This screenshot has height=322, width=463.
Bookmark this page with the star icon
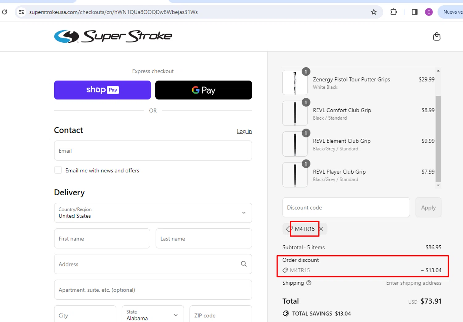coord(374,12)
